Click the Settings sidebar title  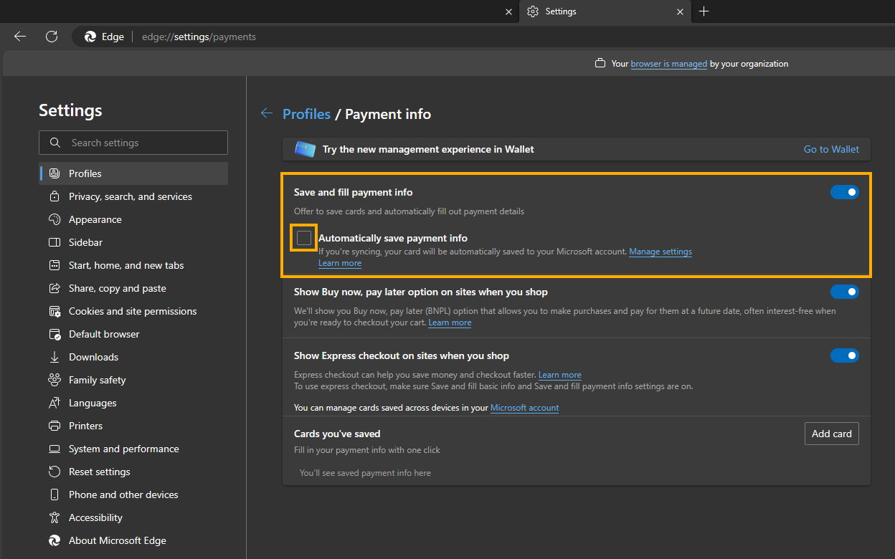pos(70,110)
